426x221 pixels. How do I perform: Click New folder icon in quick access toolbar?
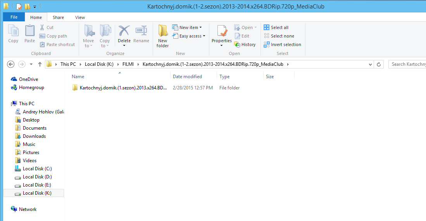(27, 6)
